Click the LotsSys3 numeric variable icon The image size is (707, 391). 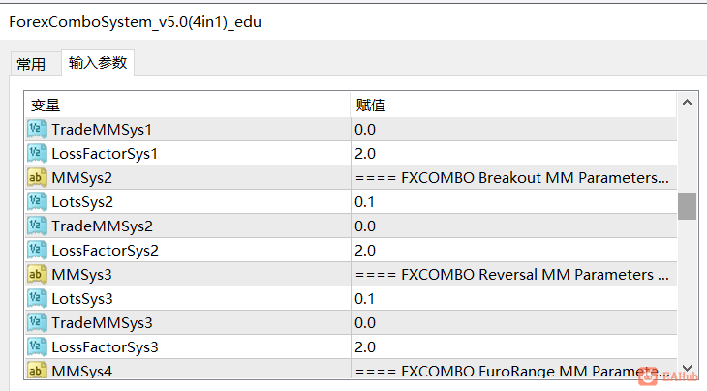(x=37, y=299)
